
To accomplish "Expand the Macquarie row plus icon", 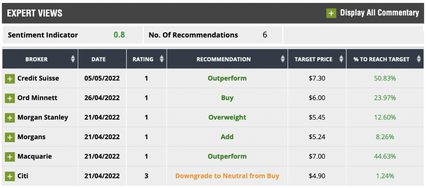I will (10, 157).
